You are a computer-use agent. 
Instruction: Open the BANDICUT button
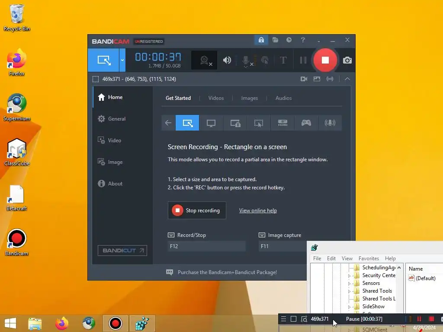tap(122, 250)
